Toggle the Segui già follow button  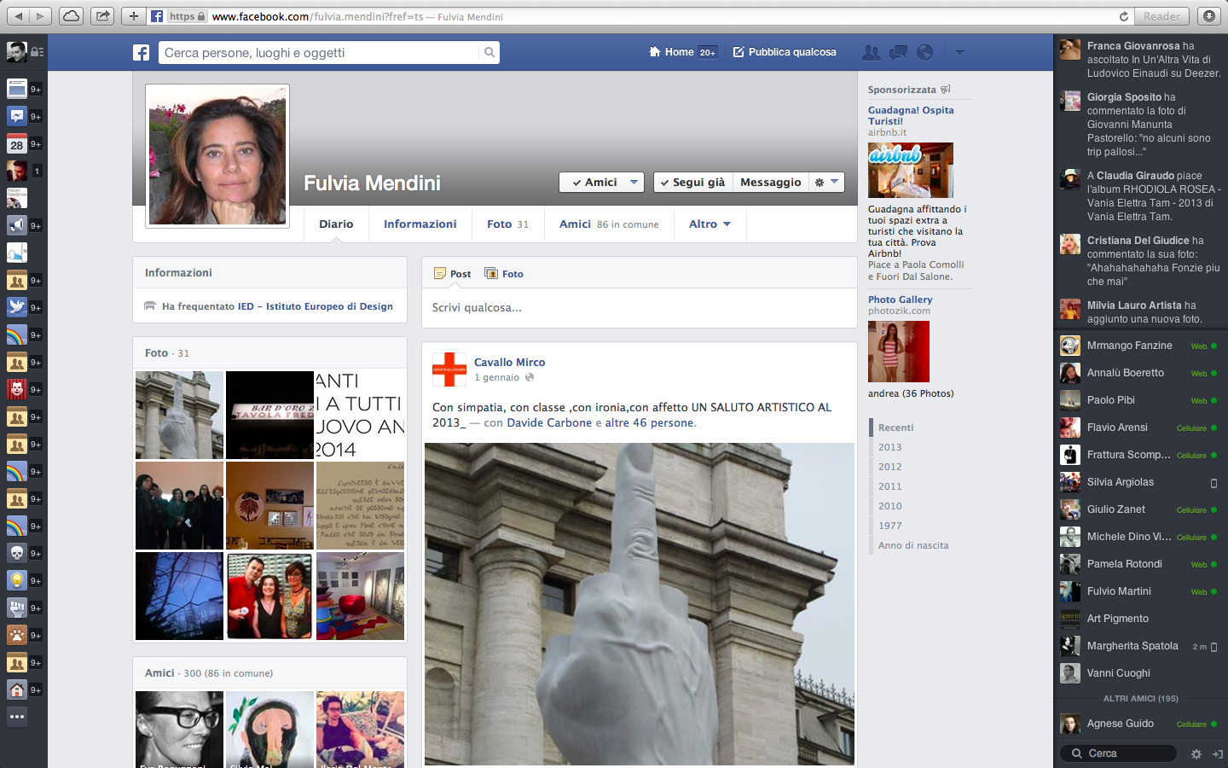692,183
